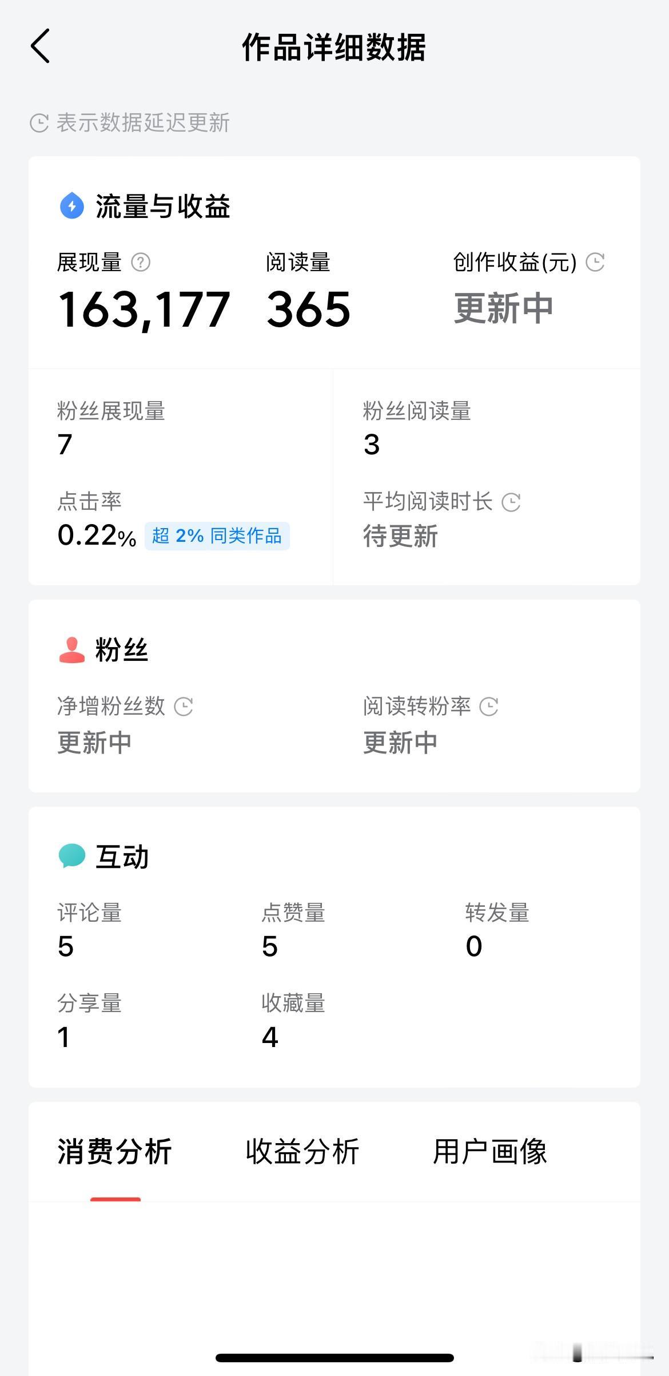
Task: Tap the clock icon next to 平均阅读时长
Action: click(x=511, y=502)
